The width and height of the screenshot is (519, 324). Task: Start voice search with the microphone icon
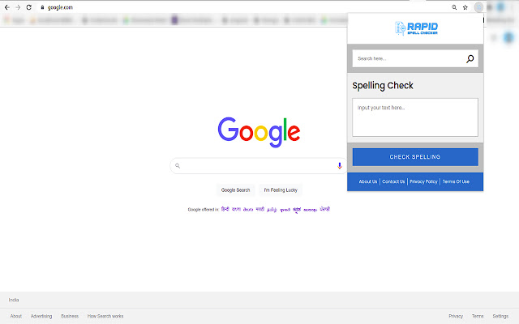339,165
